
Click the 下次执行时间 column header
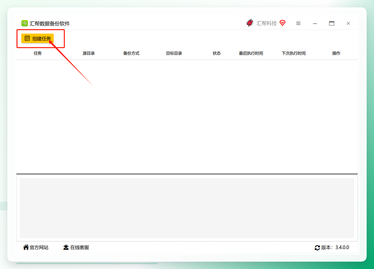pos(294,53)
